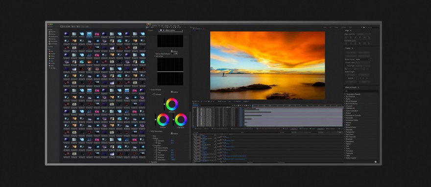Click the Temperature value in Correction
This screenshot has width=431, height=187.
172,150
